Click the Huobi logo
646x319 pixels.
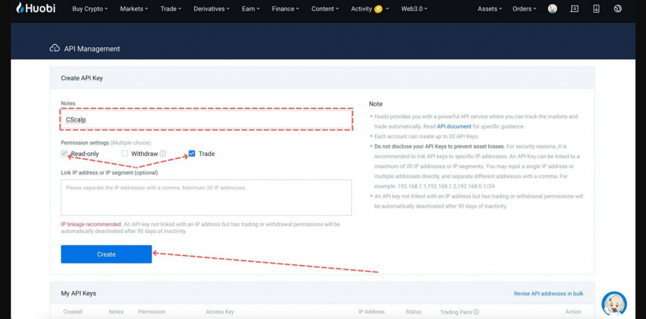(37, 9)
